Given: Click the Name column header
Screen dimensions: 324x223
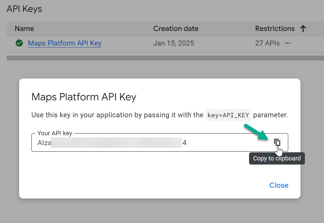Looking at the screenshot, I should (x=25, y=29).
